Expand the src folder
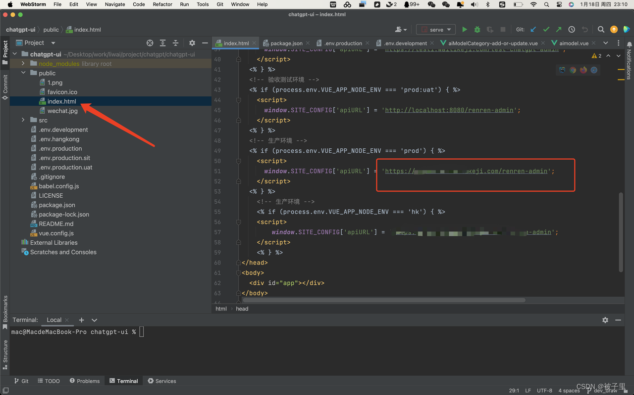The height and width of the screenshot is (395, 634). pos(23,120)
